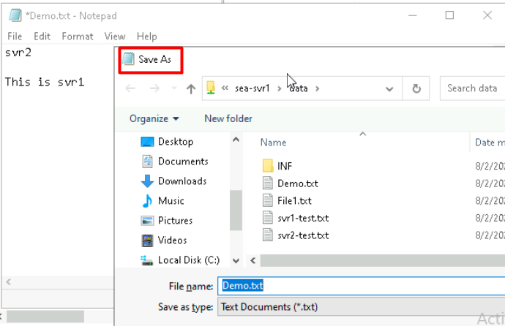Select Music in navigation pane

click(171, 201)
